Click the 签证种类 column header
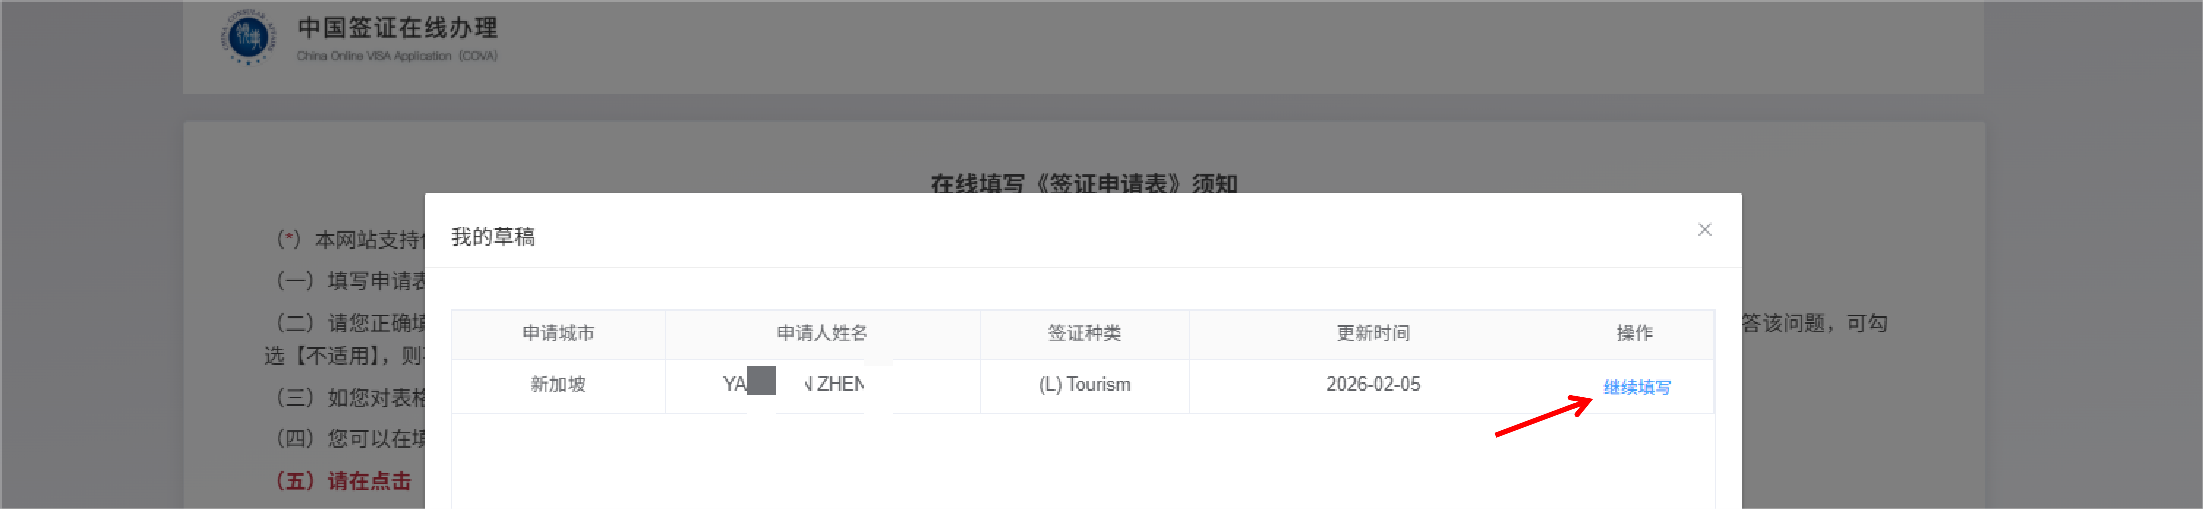The width and height of the screenshot is (2204, 510). point(1084,333)
